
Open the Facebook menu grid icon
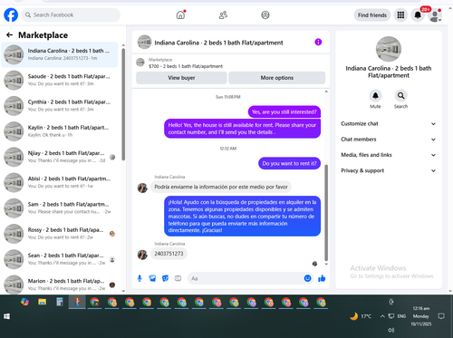click(400, 15)
